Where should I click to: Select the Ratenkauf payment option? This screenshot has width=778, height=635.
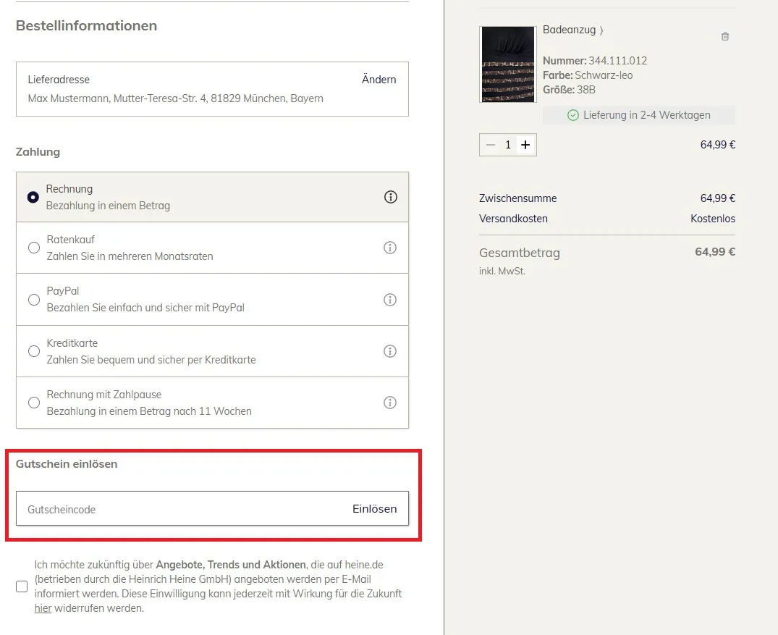(x=33, y=248)
